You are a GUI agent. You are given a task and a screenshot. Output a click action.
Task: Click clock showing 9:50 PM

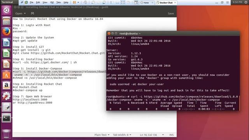(237, 2)
